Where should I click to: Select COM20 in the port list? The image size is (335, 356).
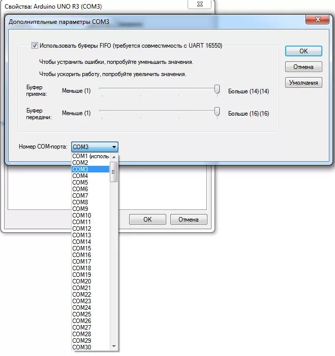(x=90, y=281)
